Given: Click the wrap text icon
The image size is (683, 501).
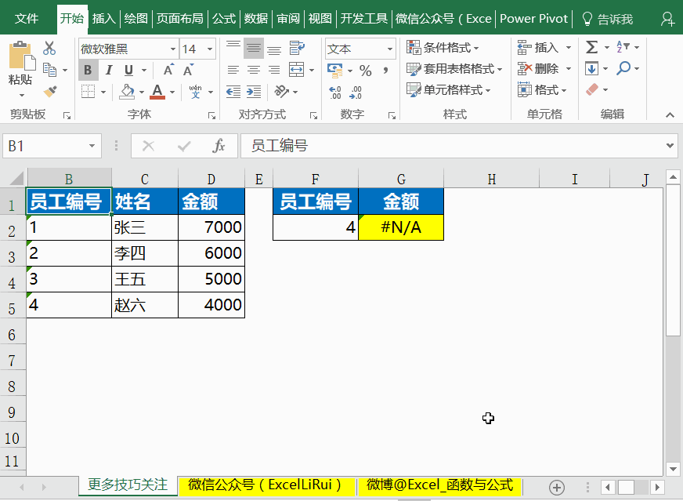Looking at the screenshot, I should pyautogui.click(x=298, y=48).
